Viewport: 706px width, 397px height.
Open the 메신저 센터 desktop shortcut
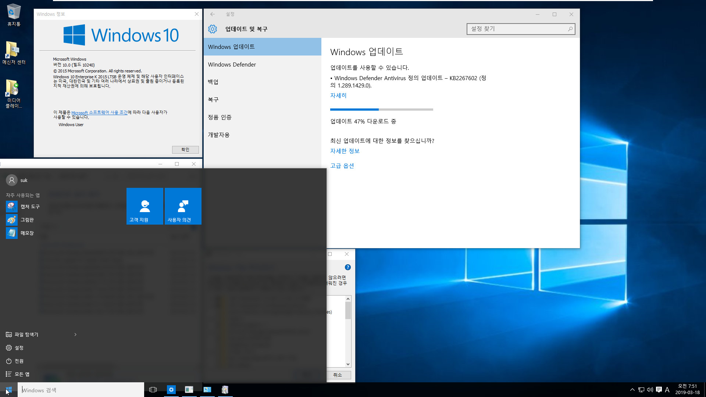point(14,53)
